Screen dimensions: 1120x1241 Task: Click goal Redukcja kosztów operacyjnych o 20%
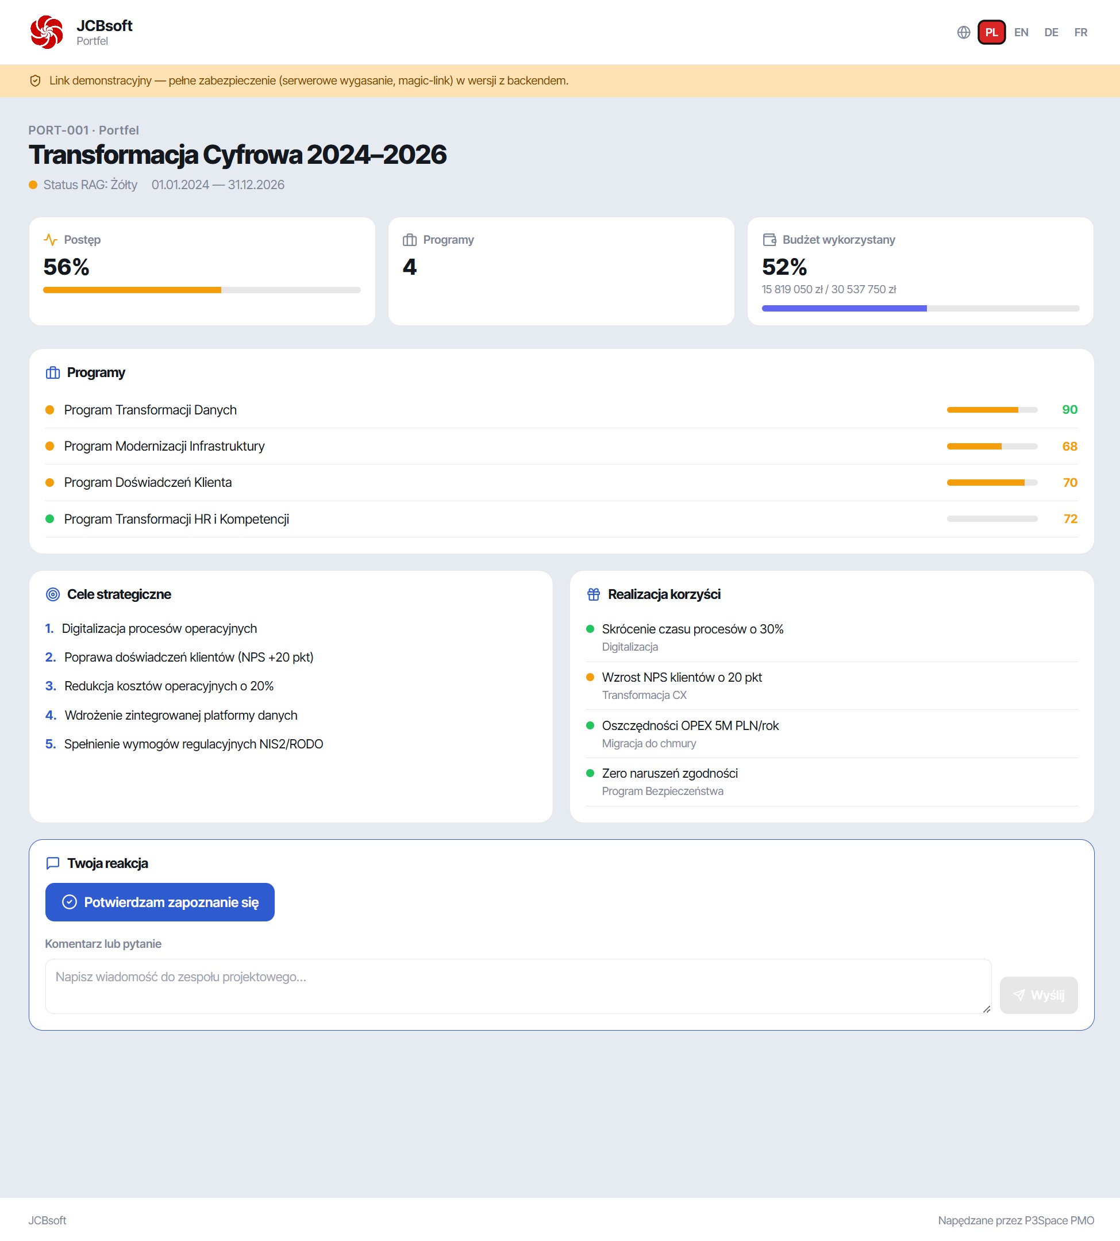click(x=168, y=686)
